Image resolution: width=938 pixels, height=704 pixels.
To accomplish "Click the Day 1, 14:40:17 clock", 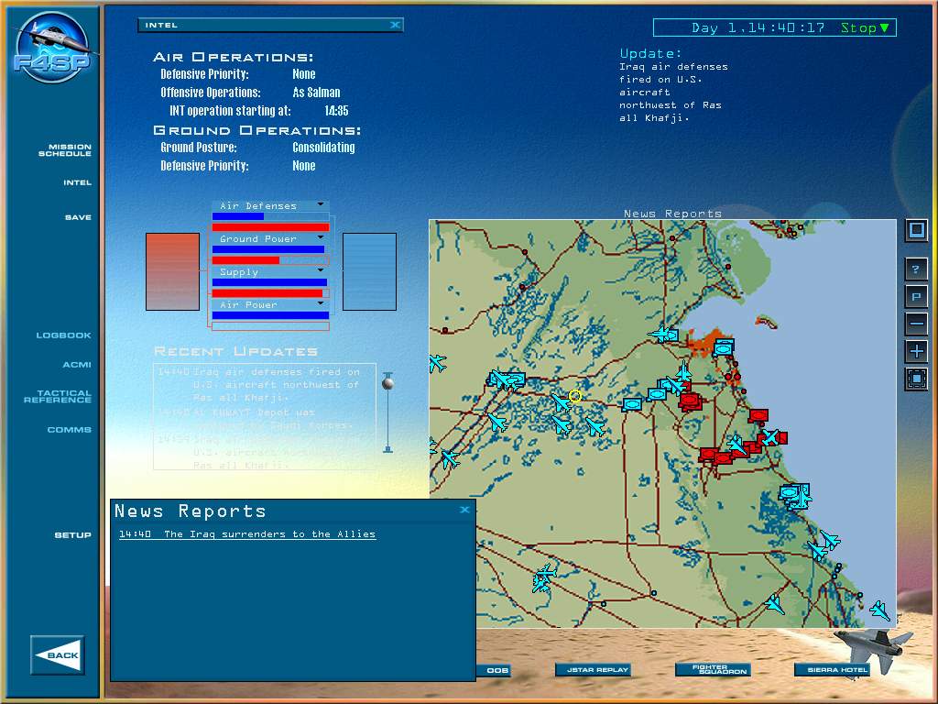I will [x=758, y=27].
